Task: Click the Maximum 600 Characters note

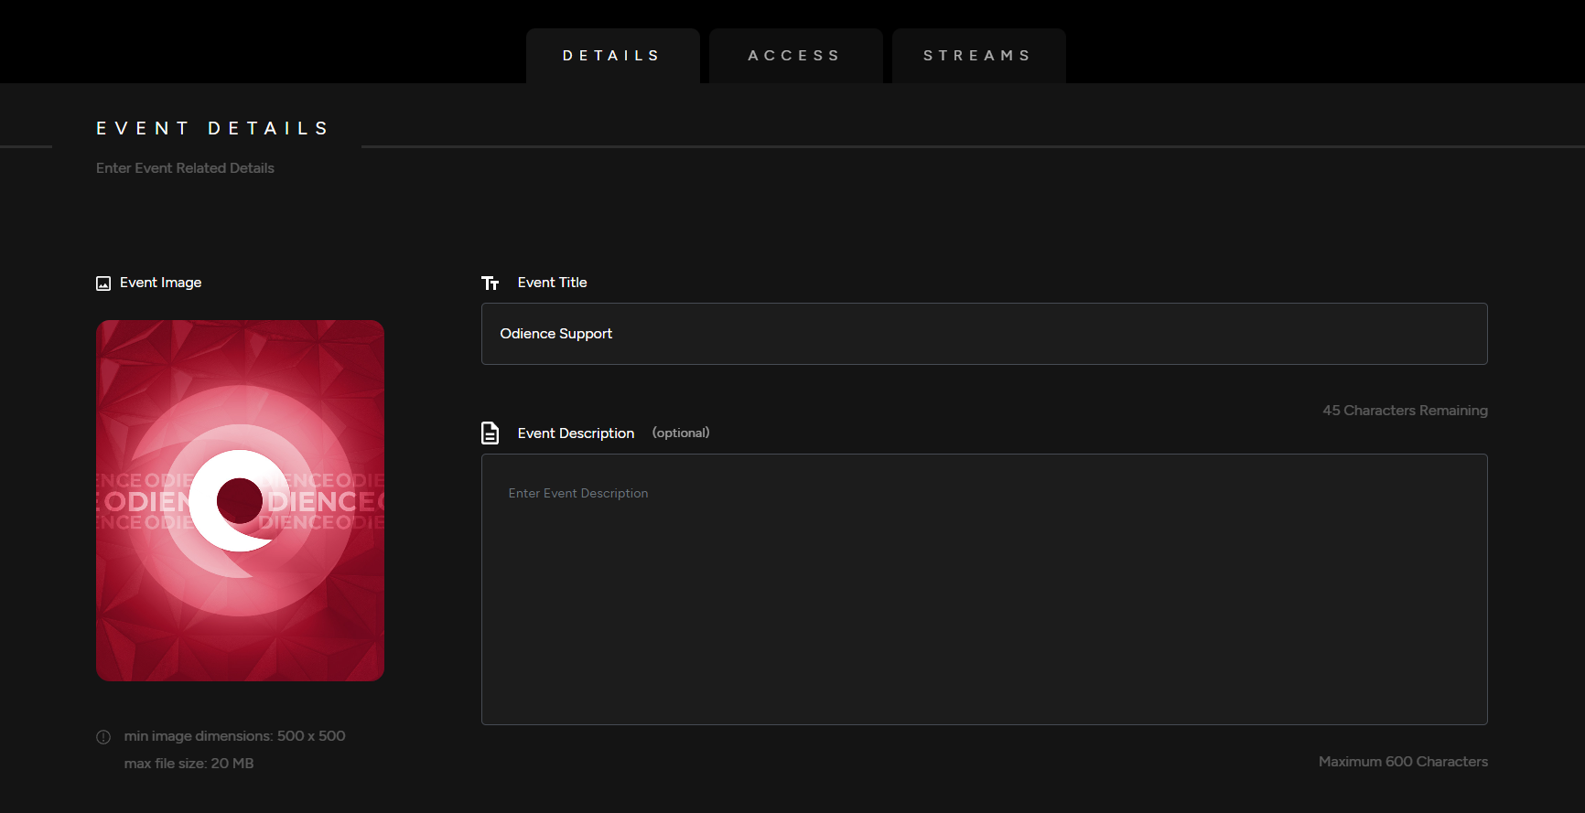Action: (x=1402, y=762)
